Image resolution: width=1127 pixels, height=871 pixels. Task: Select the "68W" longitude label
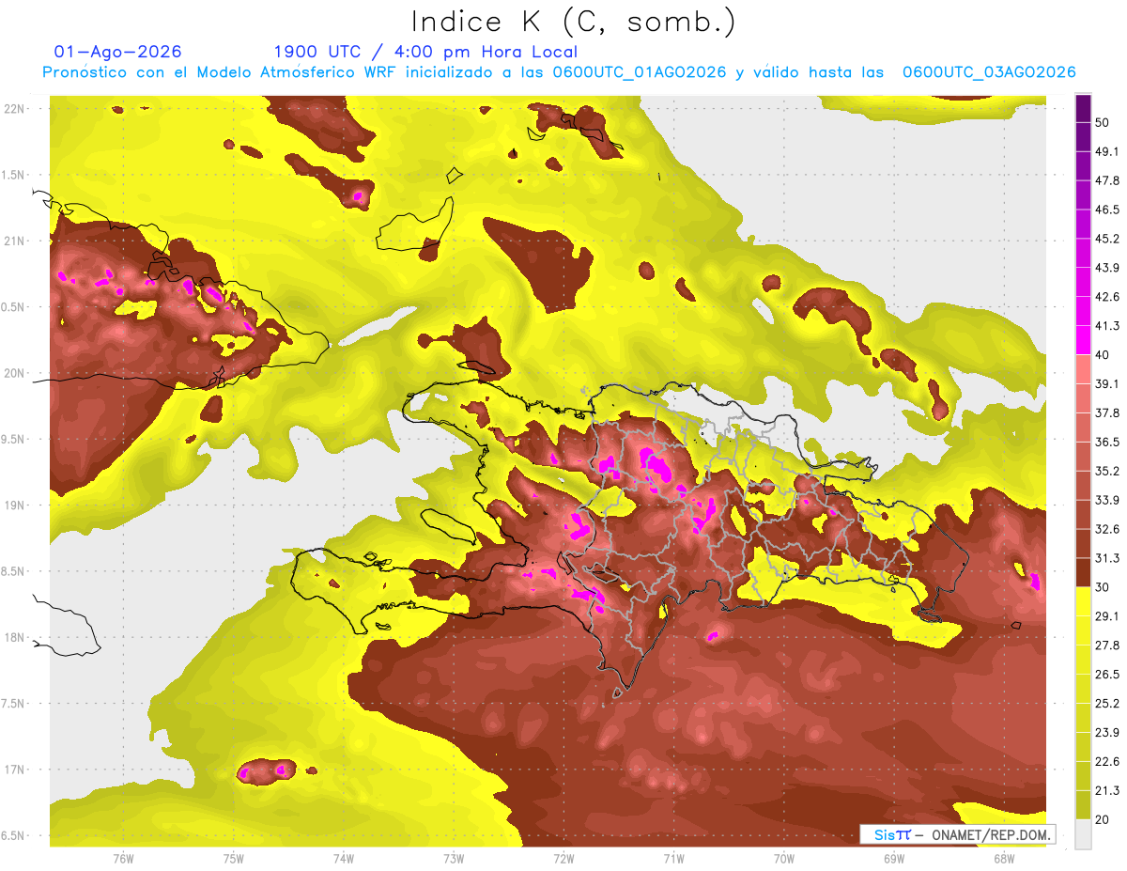[1003, 859]
